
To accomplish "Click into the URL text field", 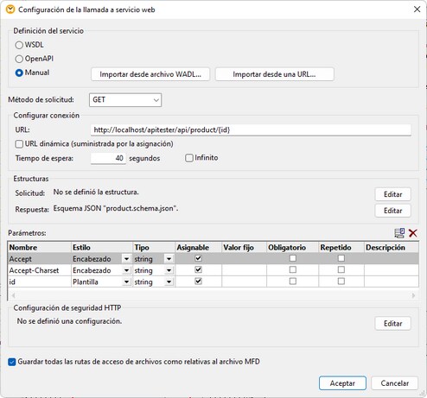I will pos(251,130).
